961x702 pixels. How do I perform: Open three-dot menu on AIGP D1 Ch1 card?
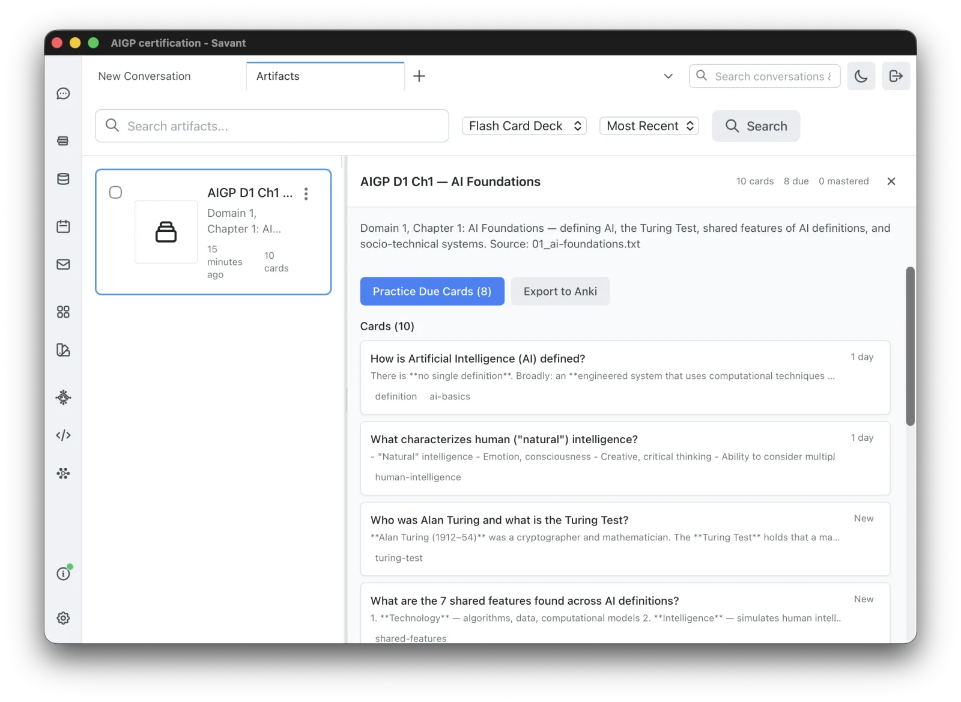(306, 193)
